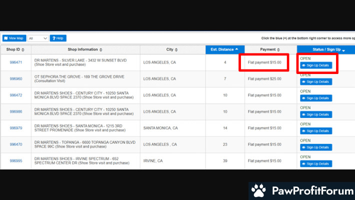View Sign Up Details for Sephora The Grove
The height and width of the screenshot is (200, 355).
(316, 82)
